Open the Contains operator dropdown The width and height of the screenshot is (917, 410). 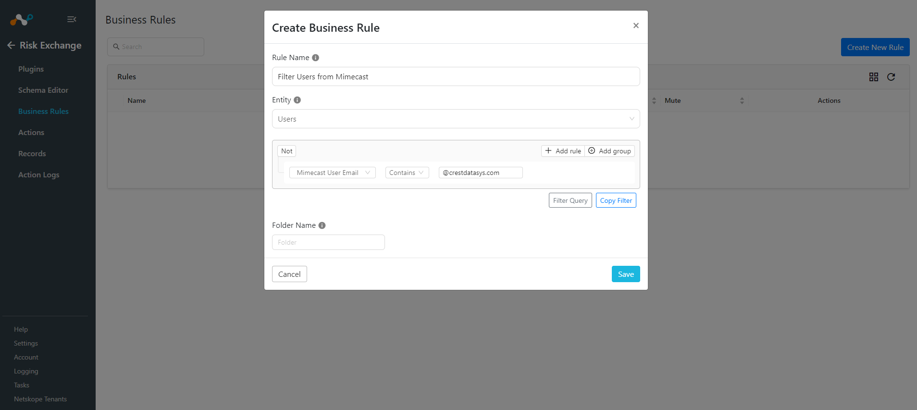(x=407, y=173)
